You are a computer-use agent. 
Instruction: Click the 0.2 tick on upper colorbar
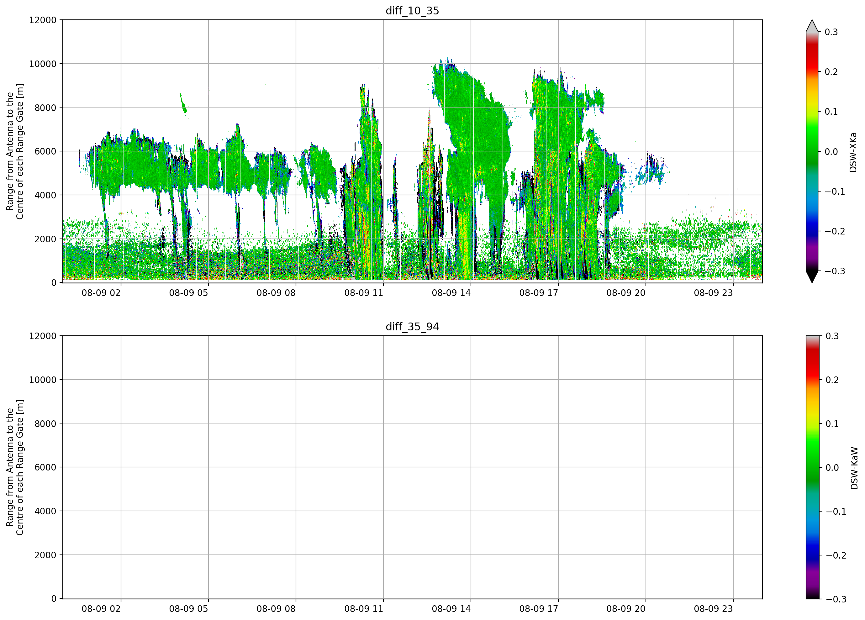tap(831, 72)
